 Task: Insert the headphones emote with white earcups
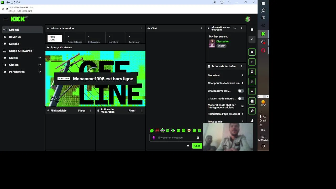point(162,130)
